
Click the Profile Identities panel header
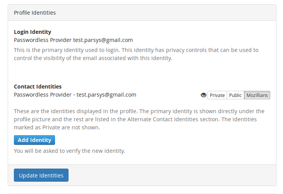tap(142, 13)
